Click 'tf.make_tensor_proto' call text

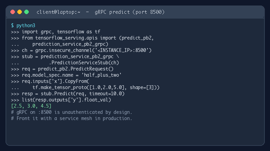point(60,88)
